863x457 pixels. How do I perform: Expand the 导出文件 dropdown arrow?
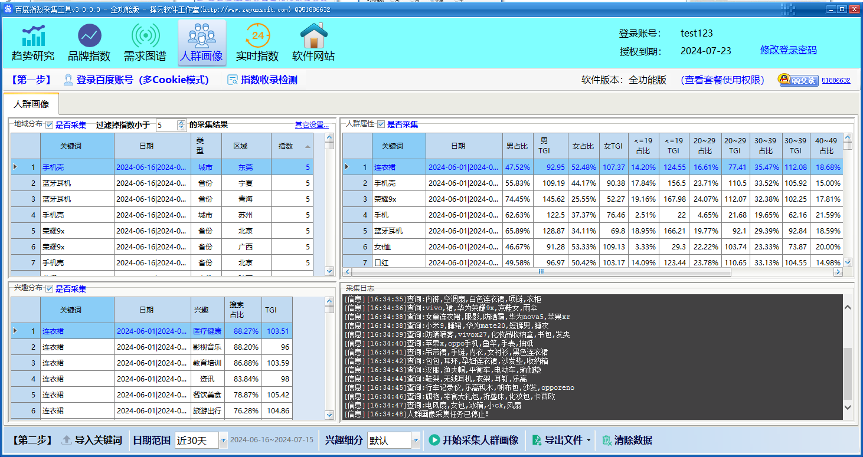(x=589, y=440)
